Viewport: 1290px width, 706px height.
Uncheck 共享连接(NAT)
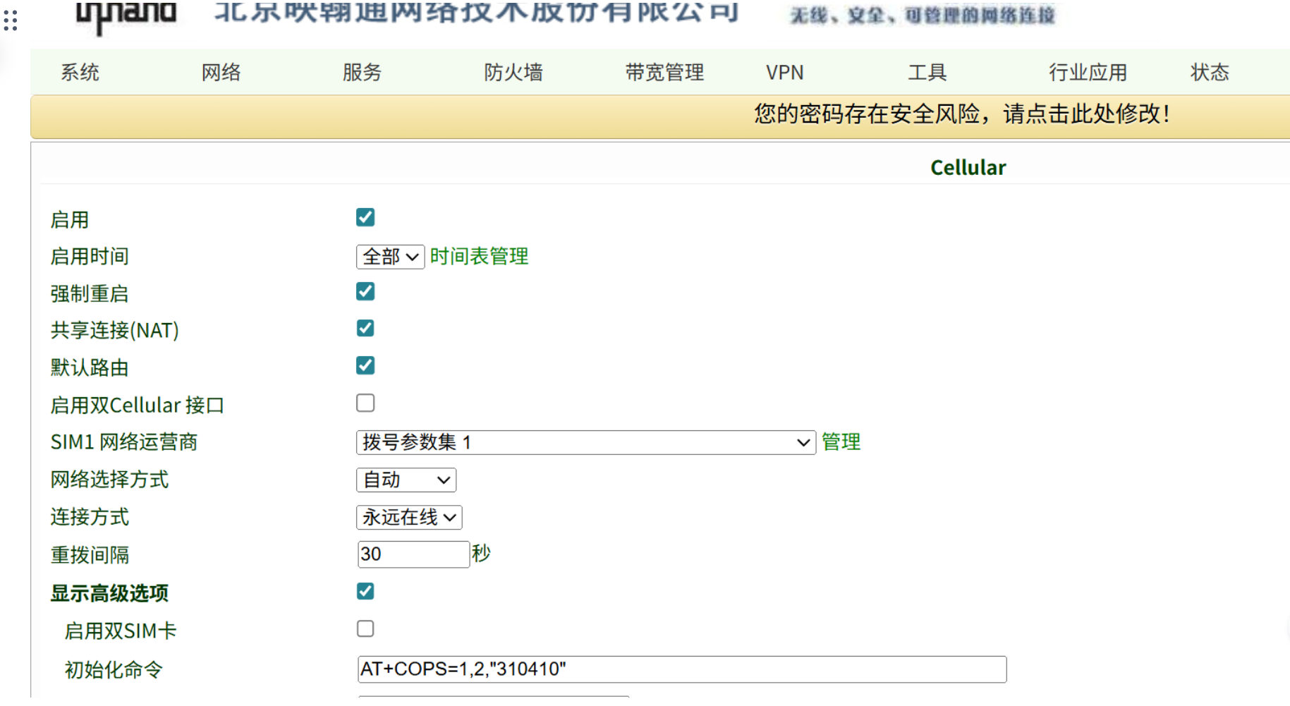[x=365, y=327]
